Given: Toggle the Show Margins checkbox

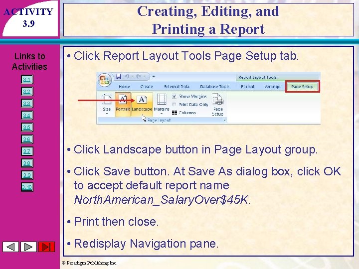Looking at the screenshot, I should 174,96.
